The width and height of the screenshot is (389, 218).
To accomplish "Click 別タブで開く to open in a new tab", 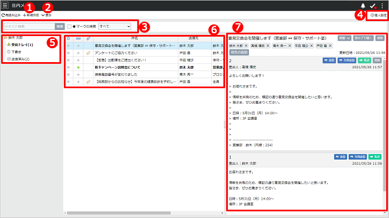I will pos(363,38).
